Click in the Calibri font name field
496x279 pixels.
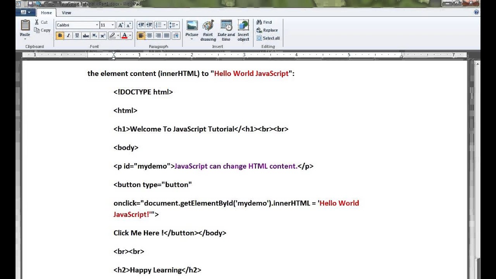[76, 25]
